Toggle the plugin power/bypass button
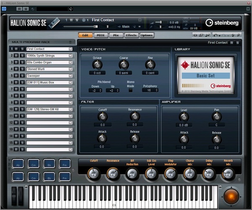 pyautogui.click(x=4, y=9)
